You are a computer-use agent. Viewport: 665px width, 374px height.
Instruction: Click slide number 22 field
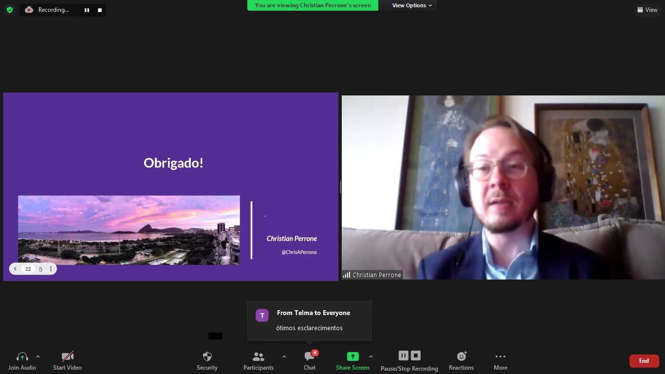tap(28, 269)
